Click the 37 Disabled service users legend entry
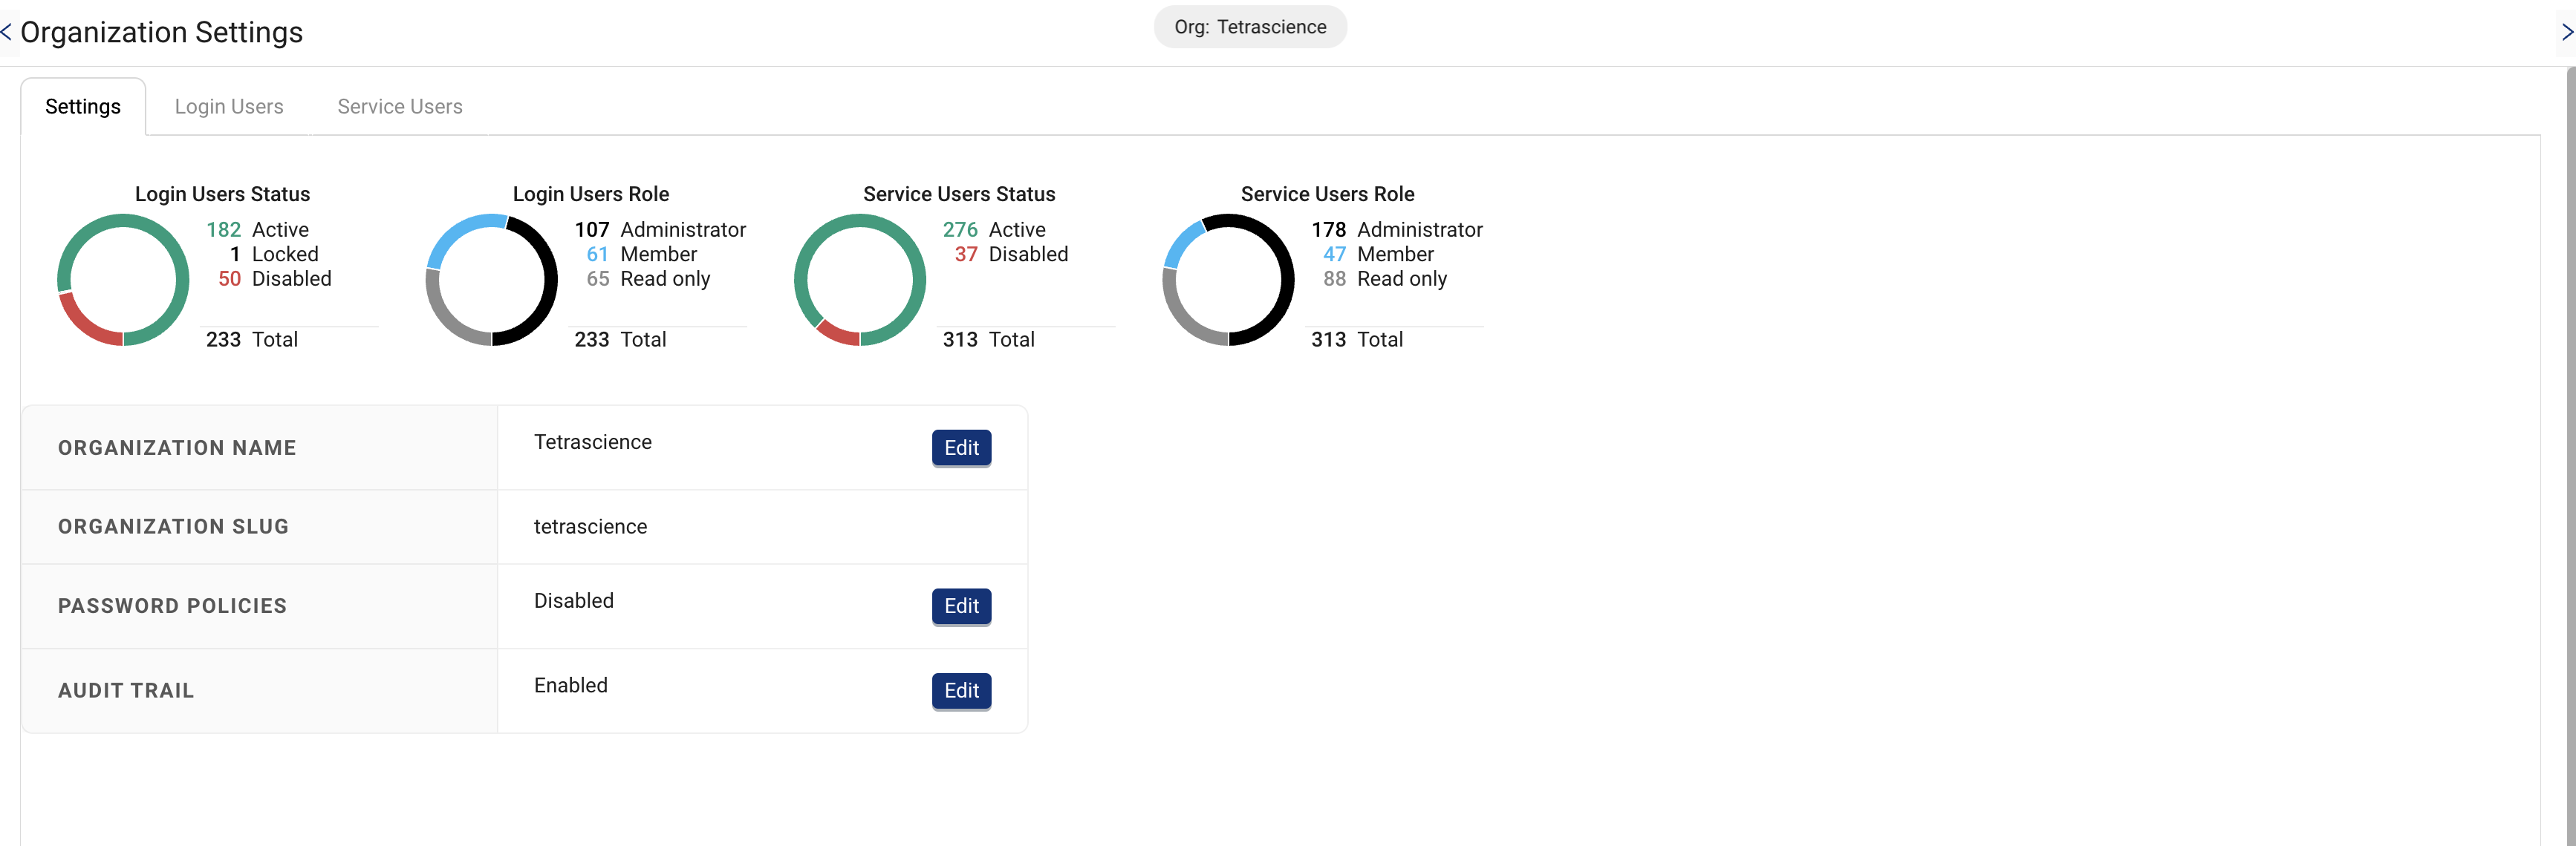This screenshot has height=846, width=2576. 1011,255
